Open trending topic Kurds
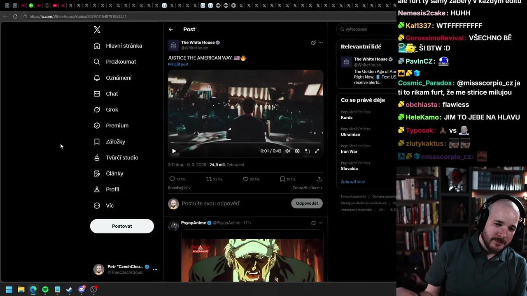The width and height of the screenshot is (527, 296). [347, 118]
